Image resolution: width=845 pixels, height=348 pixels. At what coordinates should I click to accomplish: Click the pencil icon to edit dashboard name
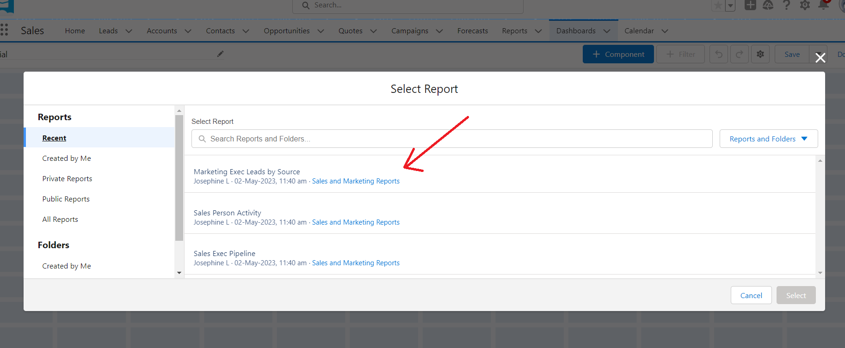pos(220,54)
